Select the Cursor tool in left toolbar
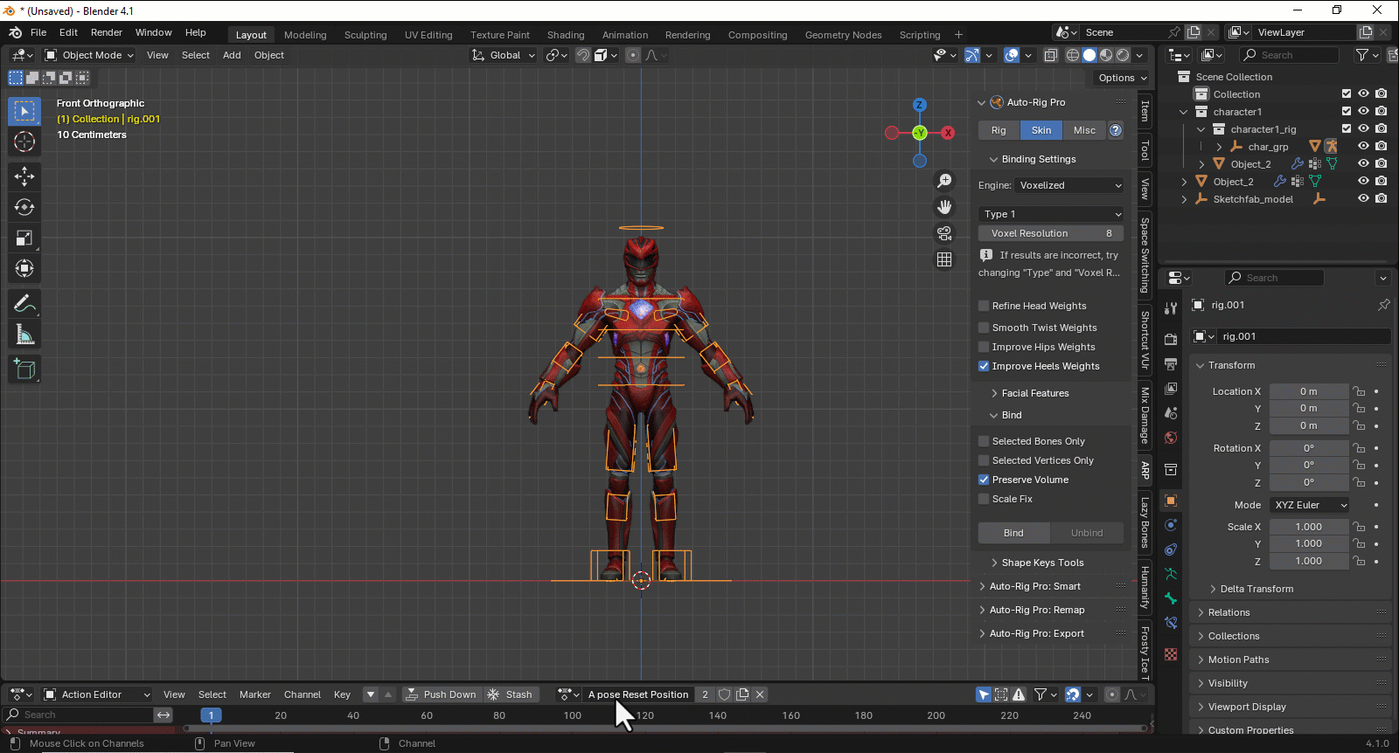 (x=24, y=142)
